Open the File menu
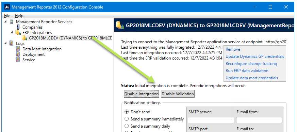 coord(7,16)
